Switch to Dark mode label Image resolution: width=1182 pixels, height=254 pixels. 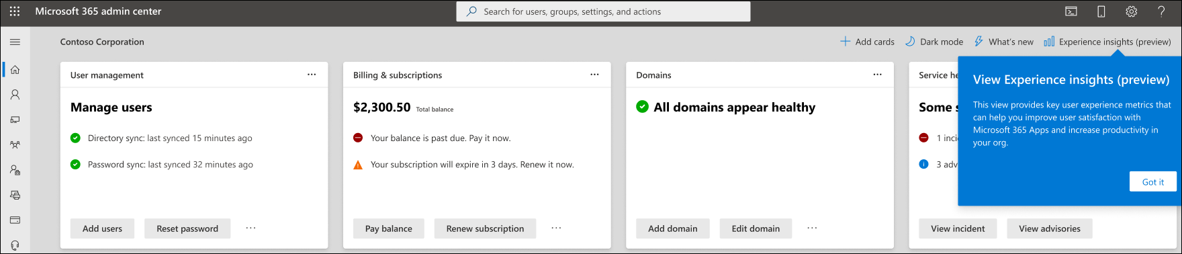tap(942, 42)
